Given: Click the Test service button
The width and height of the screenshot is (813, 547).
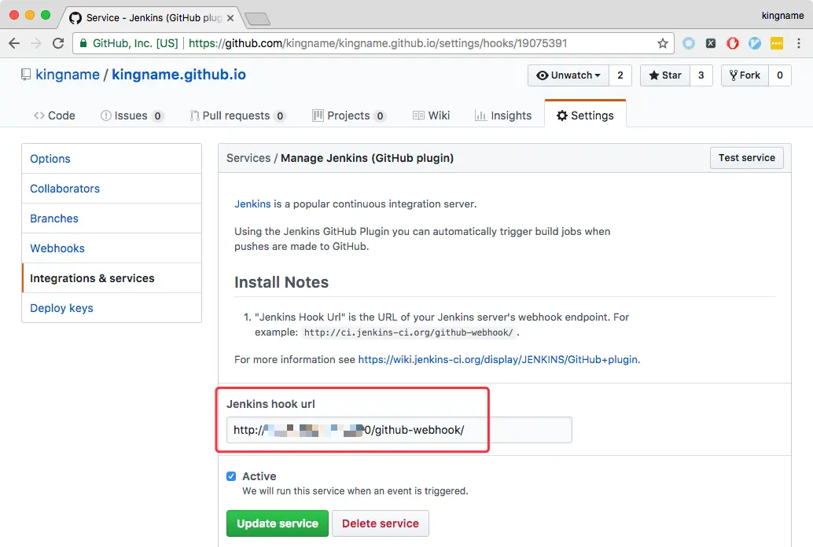Looking at the screenshot, I should point(747,158).
